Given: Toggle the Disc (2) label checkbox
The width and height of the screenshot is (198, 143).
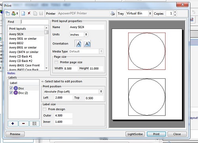Looking at the screenshot, I should tap(11, 93).
